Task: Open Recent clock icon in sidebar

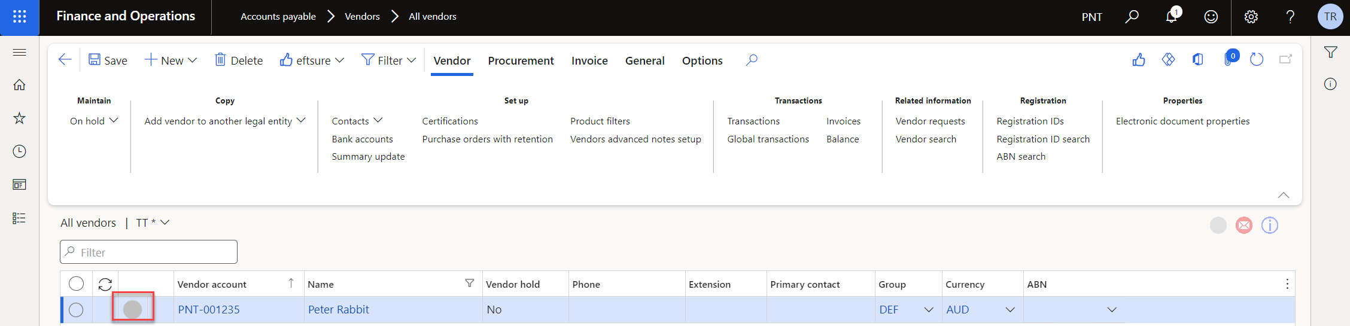Action: coord(19,151)
